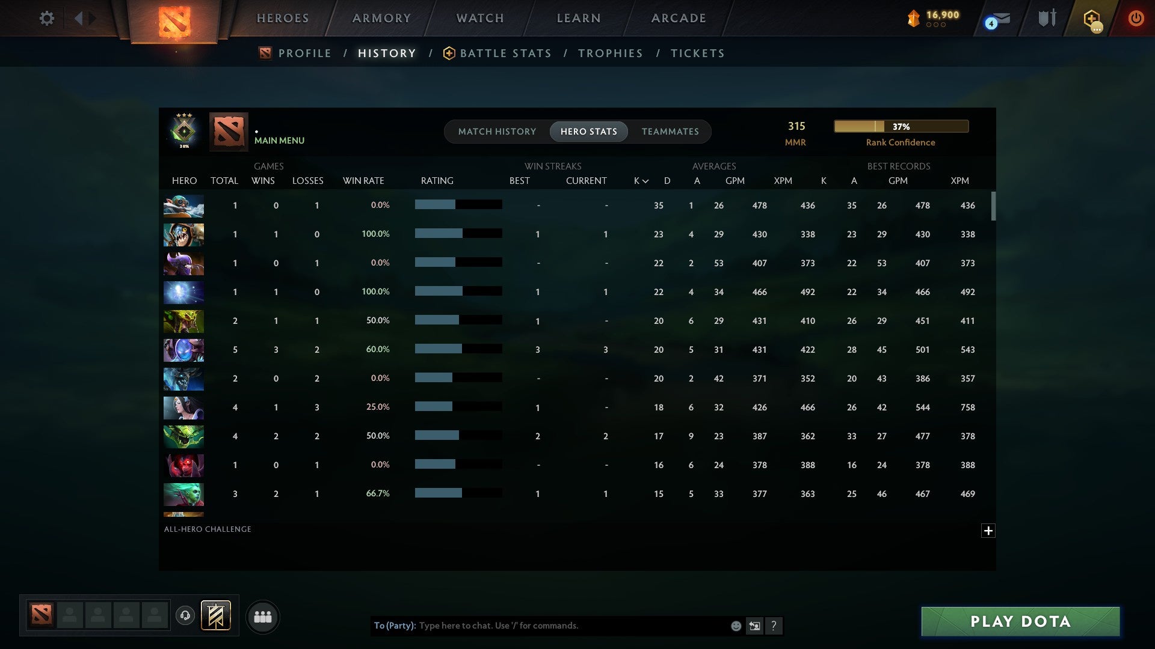Open the HEROES top menu
The width and height of the screenshot is (1155, 649).
coord(283,18)
